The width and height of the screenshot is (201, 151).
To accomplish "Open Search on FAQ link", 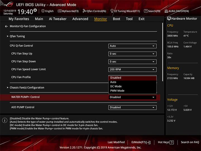I will pyautogui.click(x=190, y=142).
